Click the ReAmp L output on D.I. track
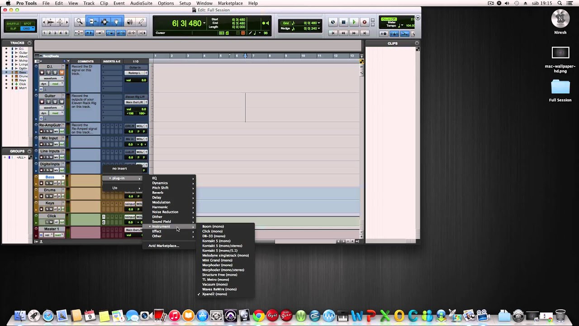Viewport: 579px width, 326px height. [134, 73]
